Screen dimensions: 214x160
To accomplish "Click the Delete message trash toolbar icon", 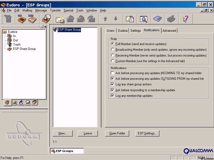I will click(x=8, y=19).
